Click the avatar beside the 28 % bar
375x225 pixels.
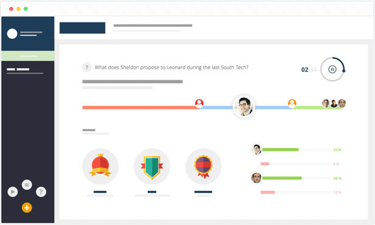click(256, 178)
